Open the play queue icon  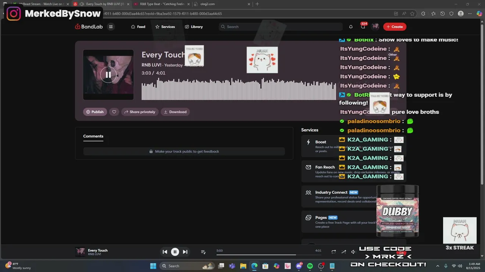pyautogui.click(x=203, y=252)
